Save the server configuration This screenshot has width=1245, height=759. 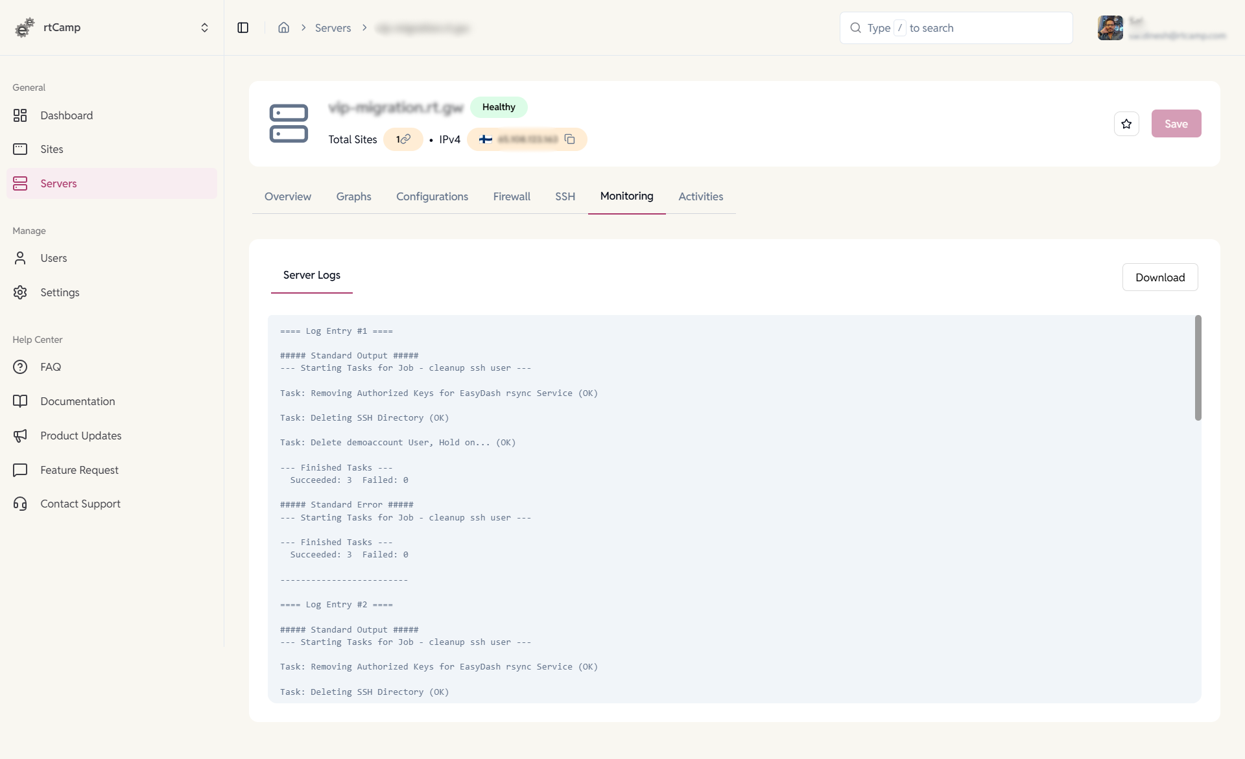coord(1176,123)
